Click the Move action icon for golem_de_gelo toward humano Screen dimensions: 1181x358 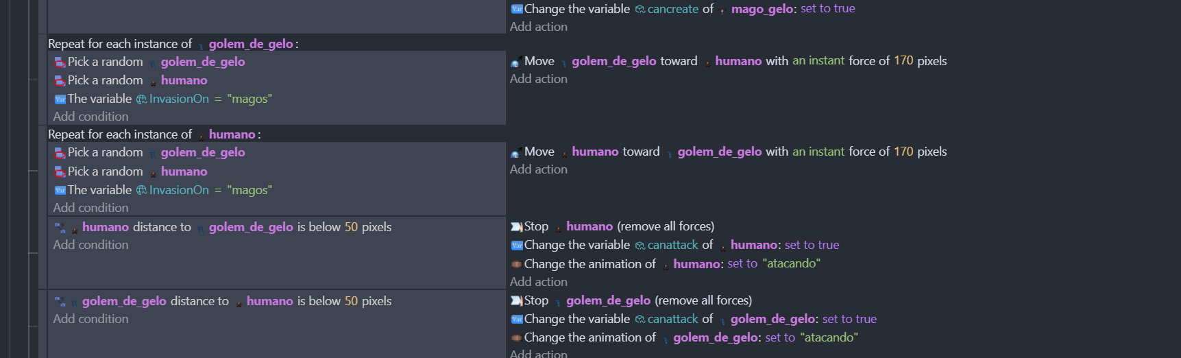coord(516,62)
